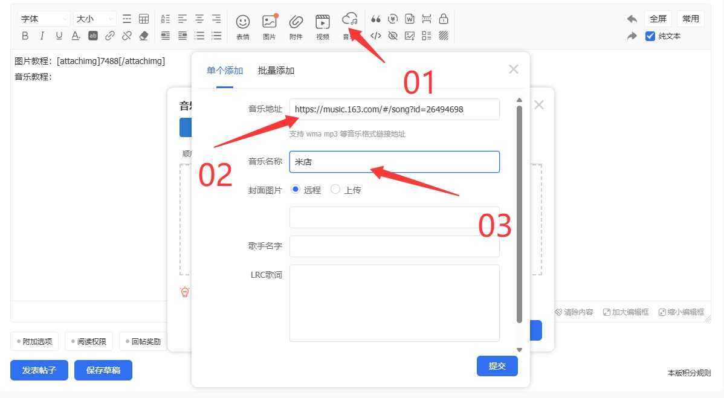The width and height of the screenshot is (724, 398).
Task: Toggle bold formatting (B)
Action: 25,36
